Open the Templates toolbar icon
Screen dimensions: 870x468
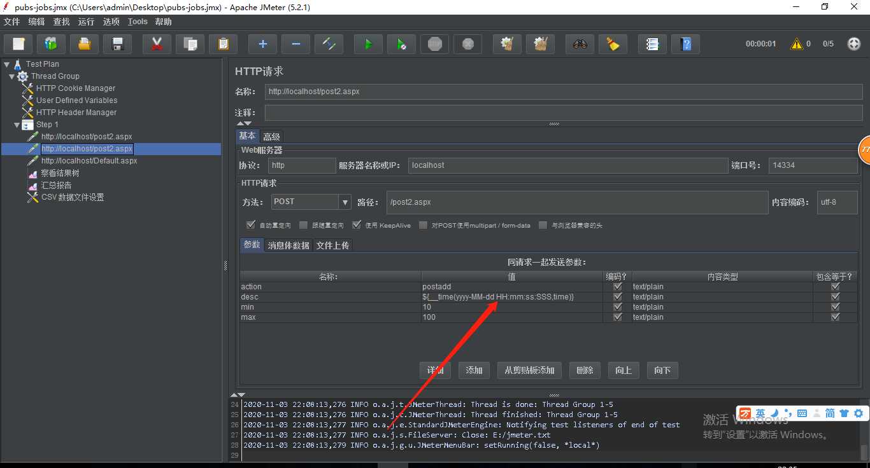pos(52,44)
